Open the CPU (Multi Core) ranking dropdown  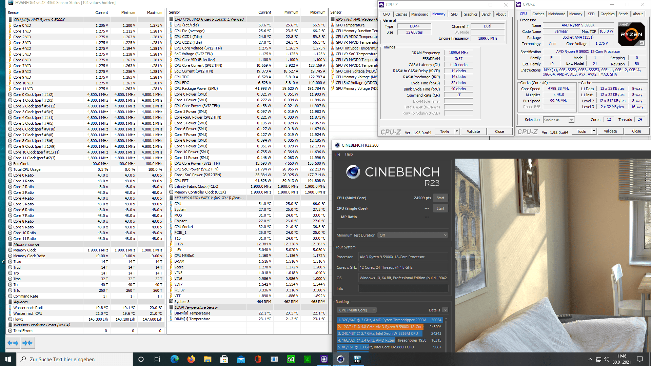(x=357, y=310)
